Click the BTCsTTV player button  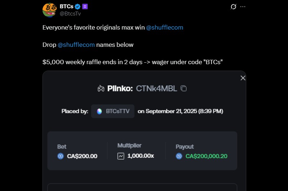pyautogui.click(x=113, y=111)
